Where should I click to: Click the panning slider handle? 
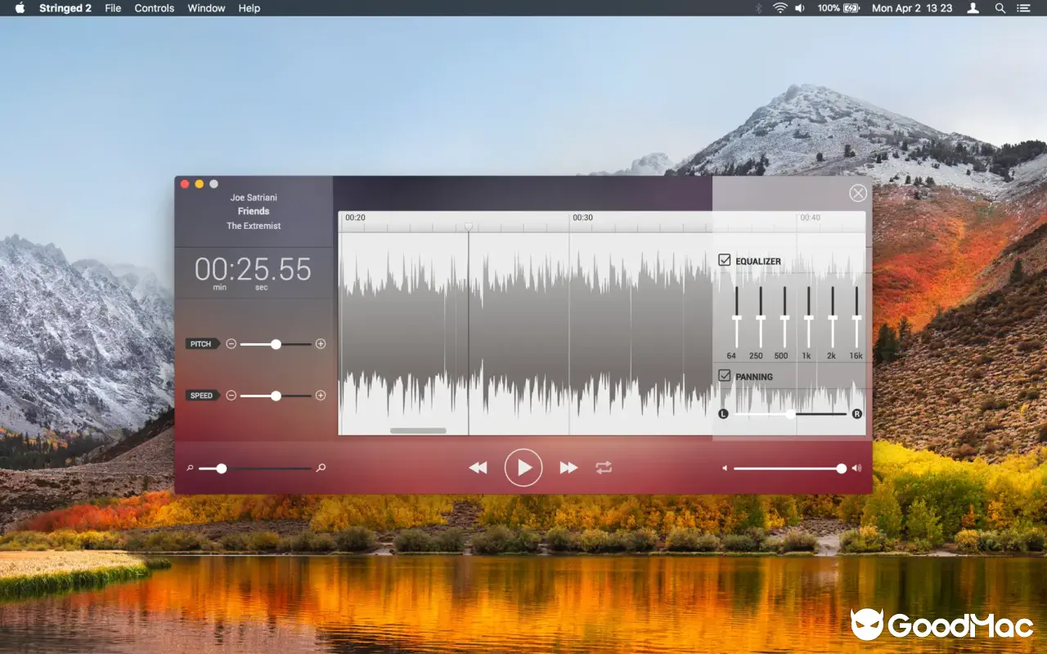coord(790,414)
